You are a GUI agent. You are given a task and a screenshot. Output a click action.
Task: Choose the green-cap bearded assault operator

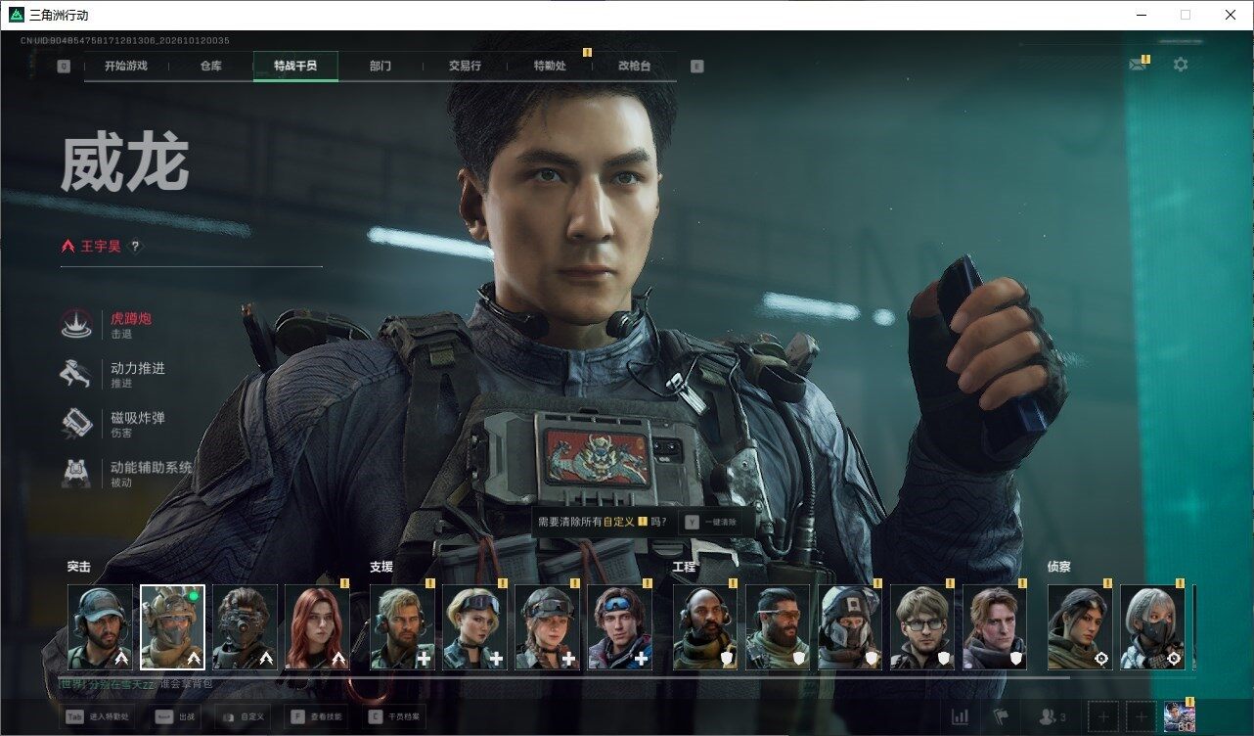tap(101, 627)
